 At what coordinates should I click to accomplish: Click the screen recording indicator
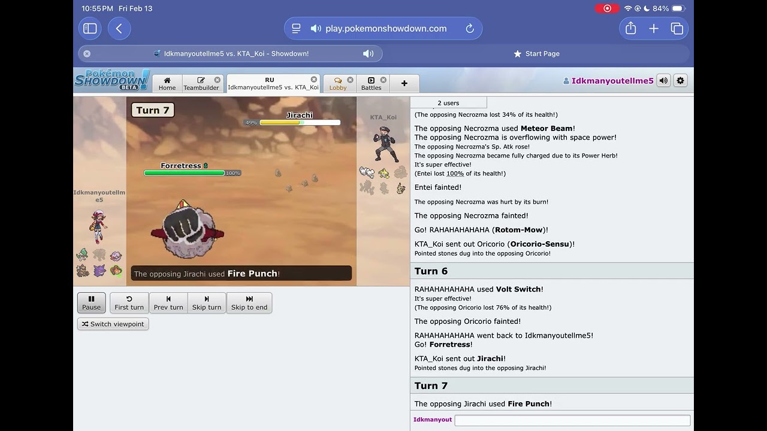pyautogui.click(x=607, y=8)
